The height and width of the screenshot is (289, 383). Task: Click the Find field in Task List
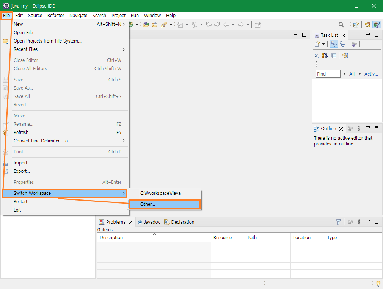[x=328, y=74]
